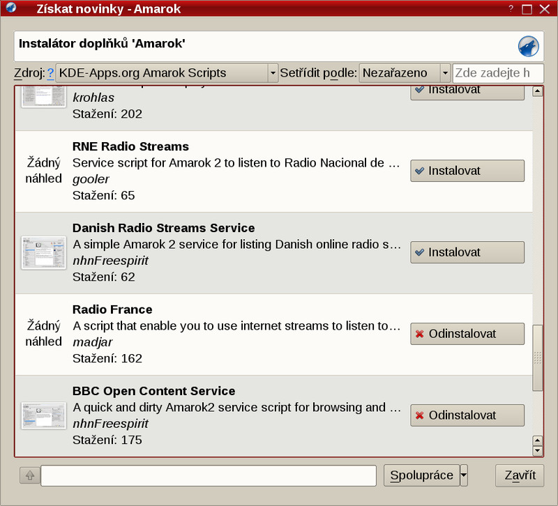The image size is (558, 506).
Task: Click author name gooler
Action: pos(91,179)
